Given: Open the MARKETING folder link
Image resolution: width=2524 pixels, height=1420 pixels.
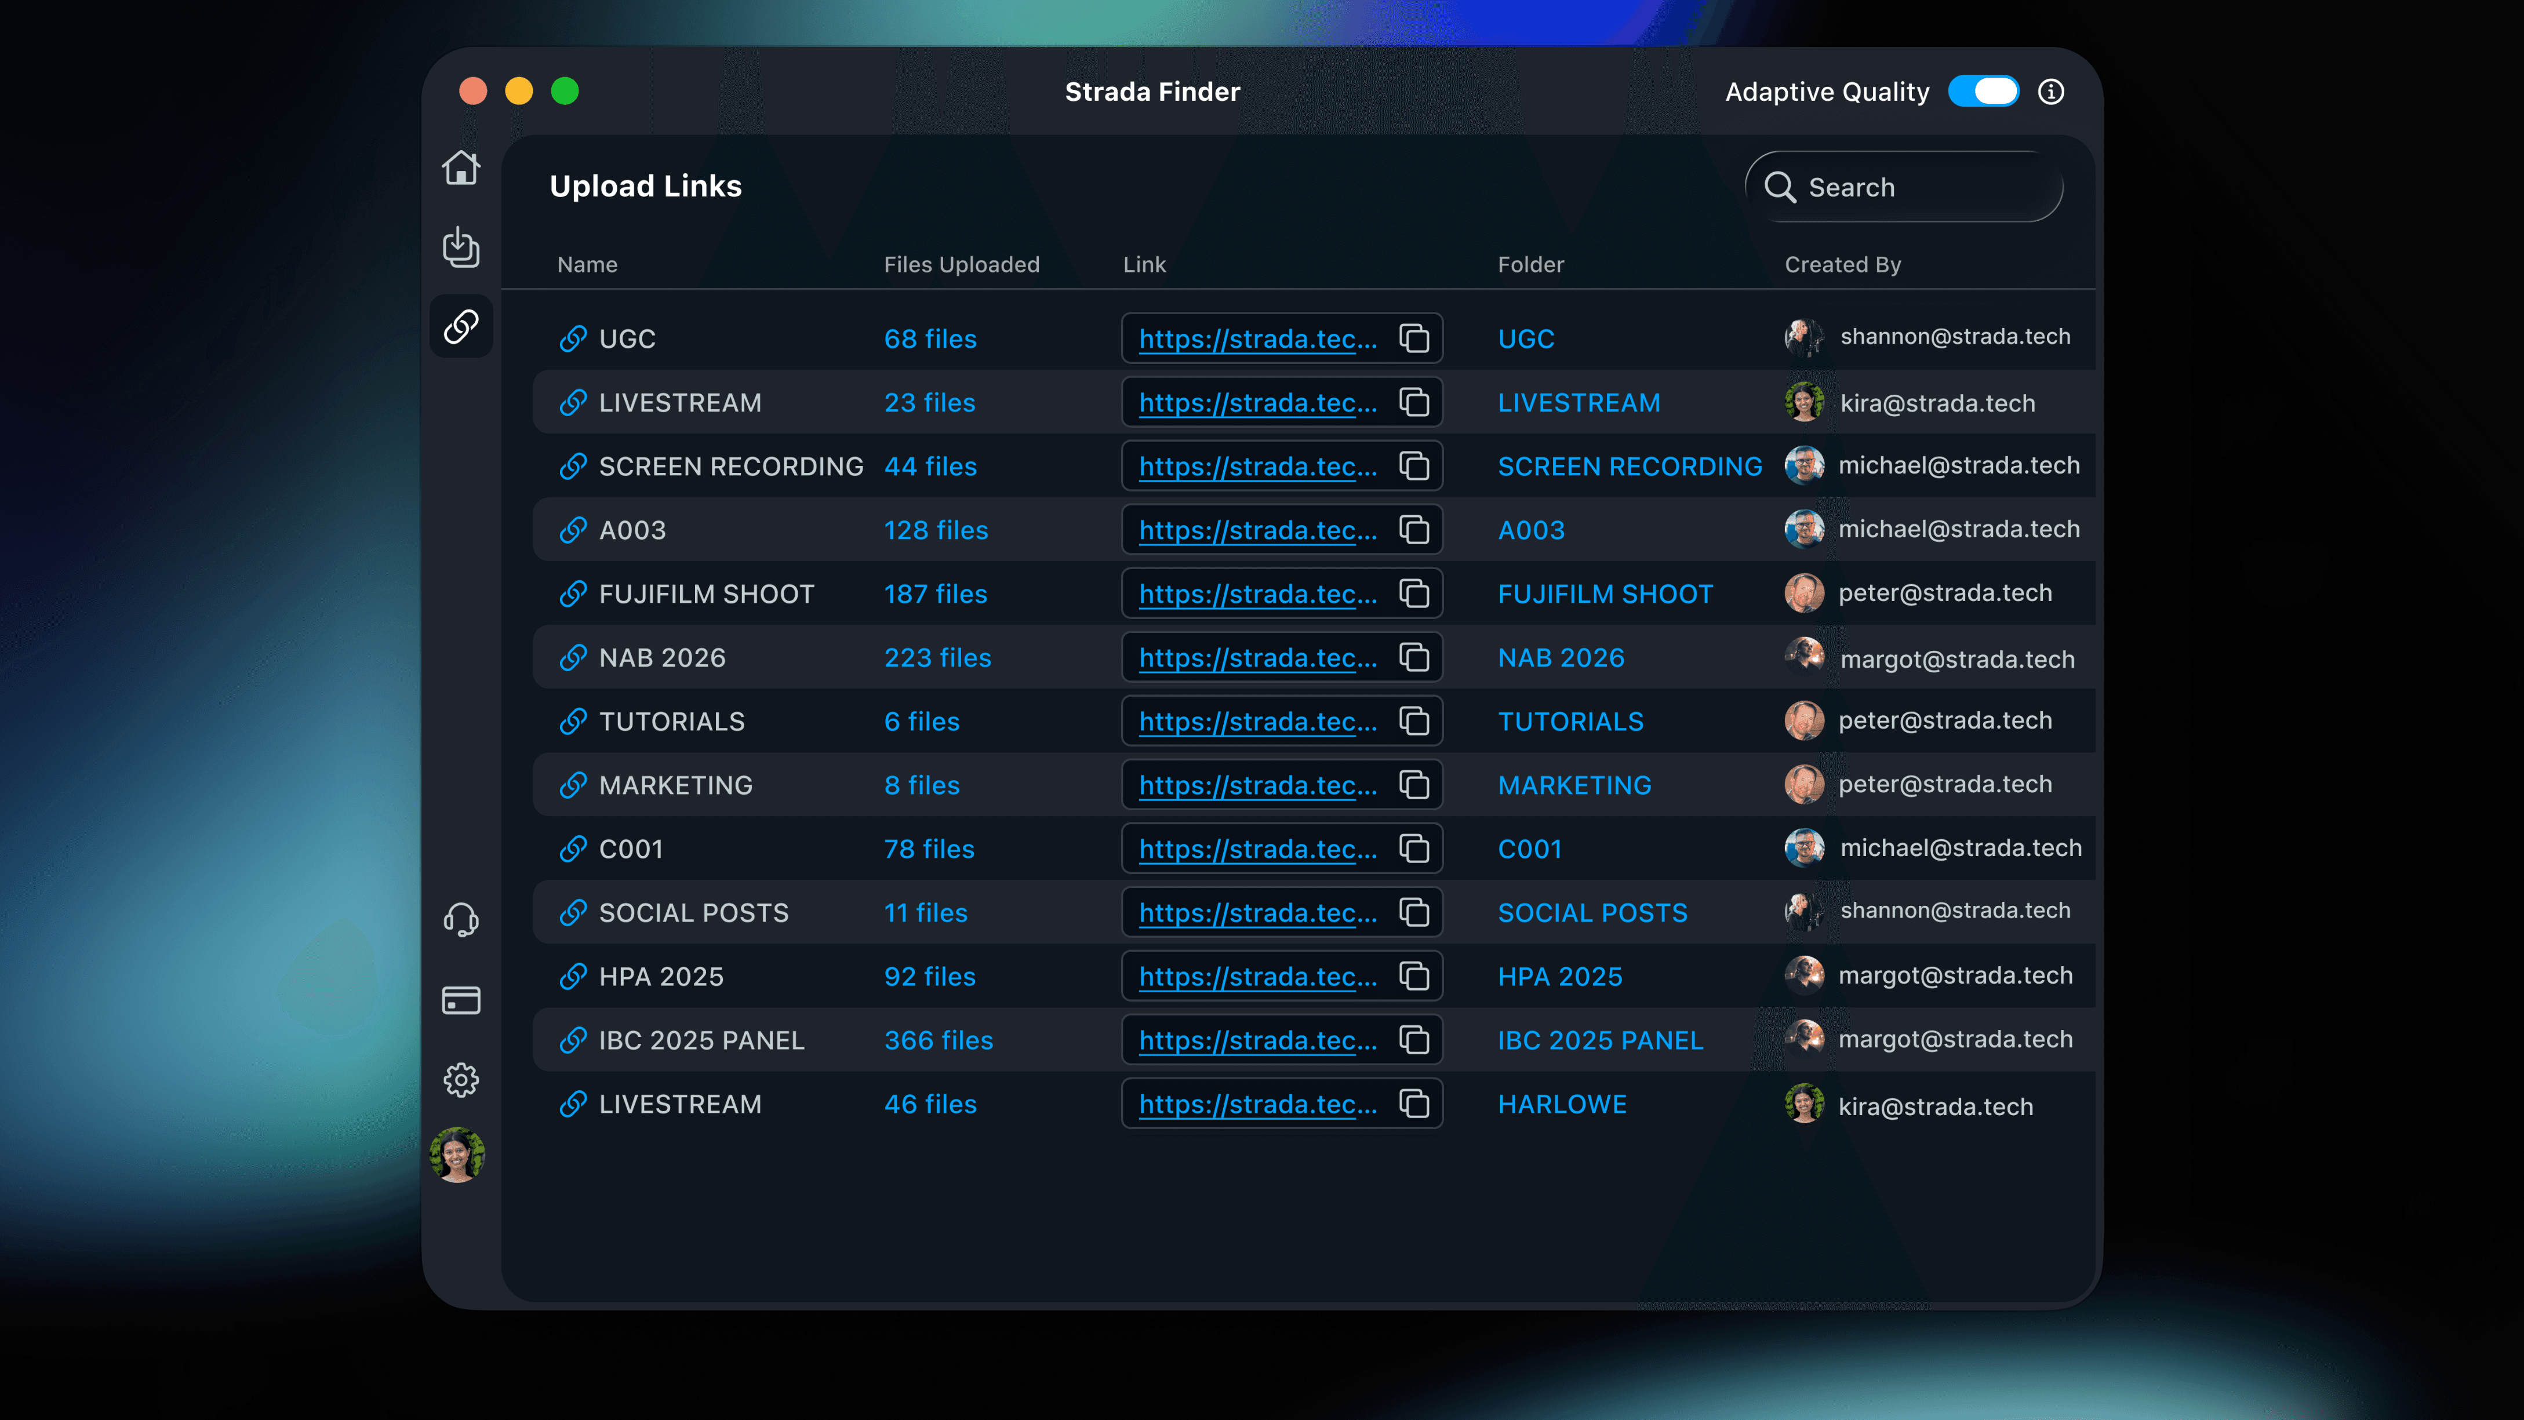Looking at the screenshot, I should pyautogui.click(x=1574, y=785).
